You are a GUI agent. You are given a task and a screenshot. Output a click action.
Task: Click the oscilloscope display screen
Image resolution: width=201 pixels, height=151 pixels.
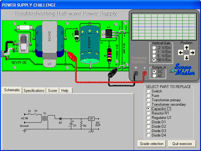click(x=164, y=27)
